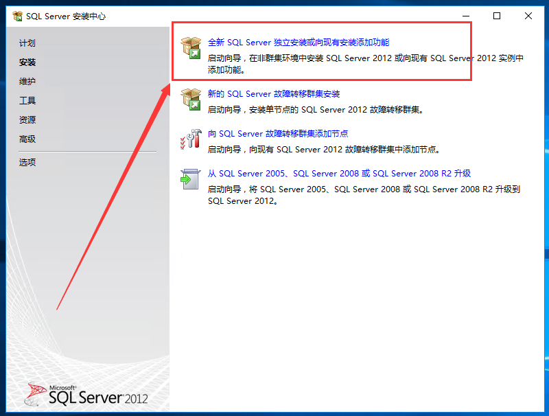Close the SQL Server 安装中心 window
Viewport: 549px width, 416px height.
pyautogui.click(x=528, y=16)
